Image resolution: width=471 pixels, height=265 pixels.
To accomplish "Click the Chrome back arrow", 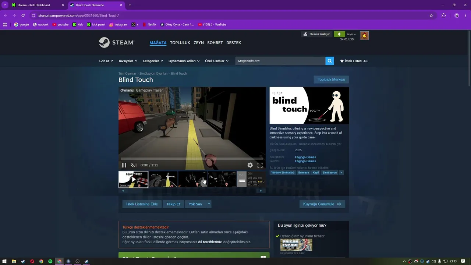I will (5, 15).
